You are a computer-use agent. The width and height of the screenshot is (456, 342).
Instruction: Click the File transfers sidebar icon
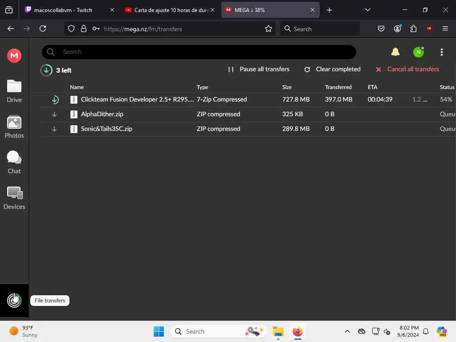click(14, 301)
